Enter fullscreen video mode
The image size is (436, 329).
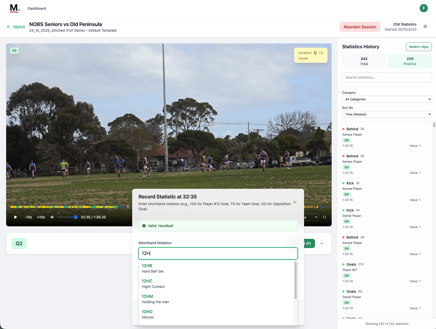325,217
